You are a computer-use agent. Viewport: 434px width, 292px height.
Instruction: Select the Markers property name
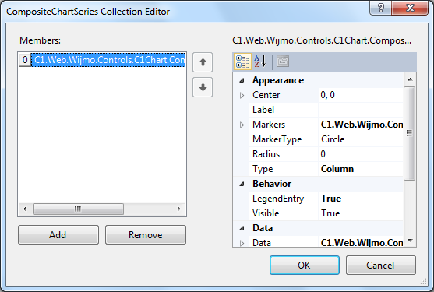click(x=269, y=125)
